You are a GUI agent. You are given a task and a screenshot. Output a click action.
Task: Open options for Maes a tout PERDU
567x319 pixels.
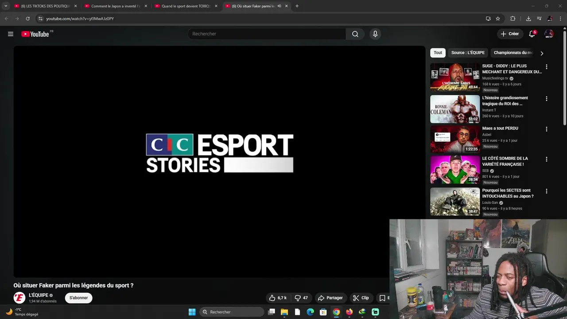(x=546, y=129)
